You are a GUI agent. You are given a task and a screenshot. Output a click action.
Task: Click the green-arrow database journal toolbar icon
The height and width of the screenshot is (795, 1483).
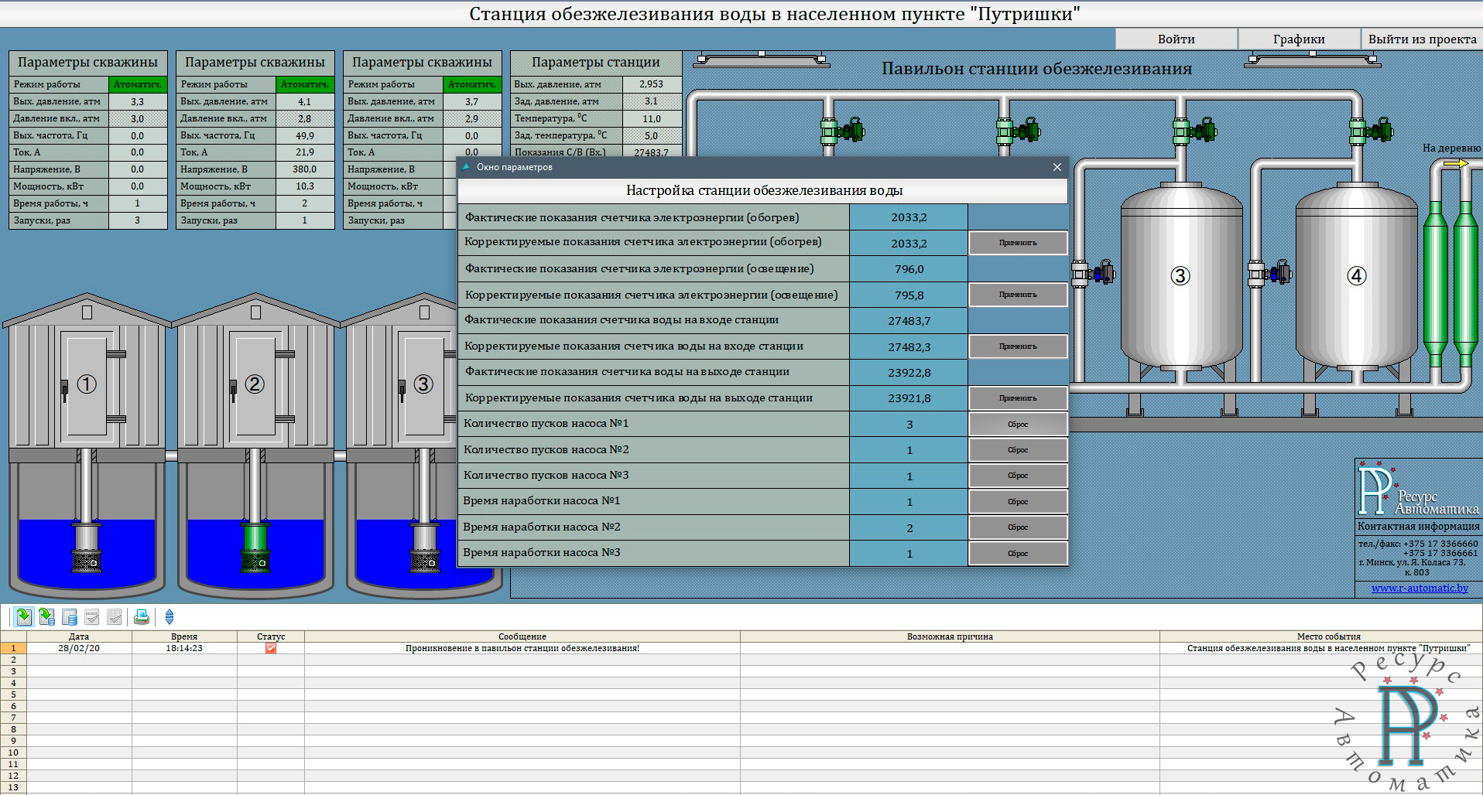tap(46, 616)
